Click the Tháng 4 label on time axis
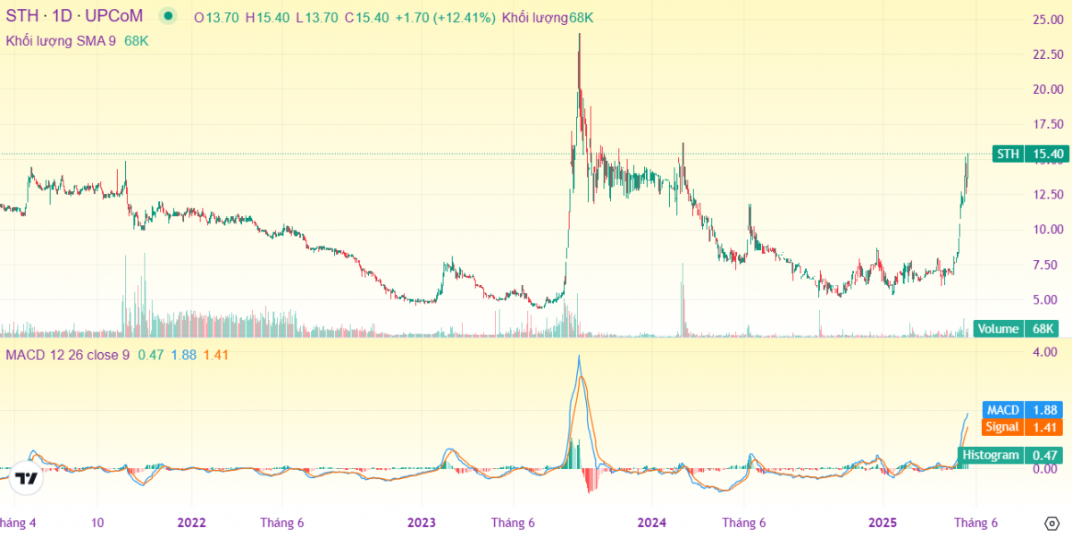Viewport: 1072px width, 537px height. [18, 523]
